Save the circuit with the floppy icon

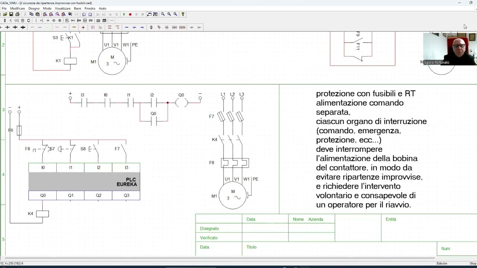tap(11, 14)
